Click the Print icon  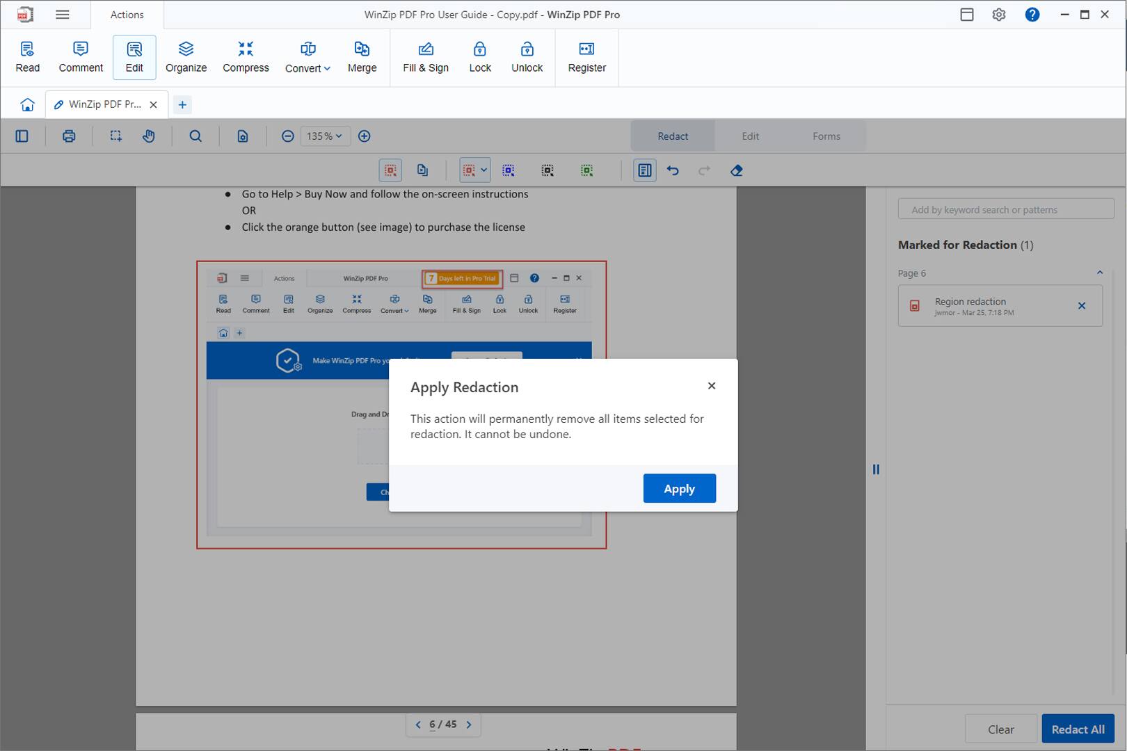(x=69, y=136)
